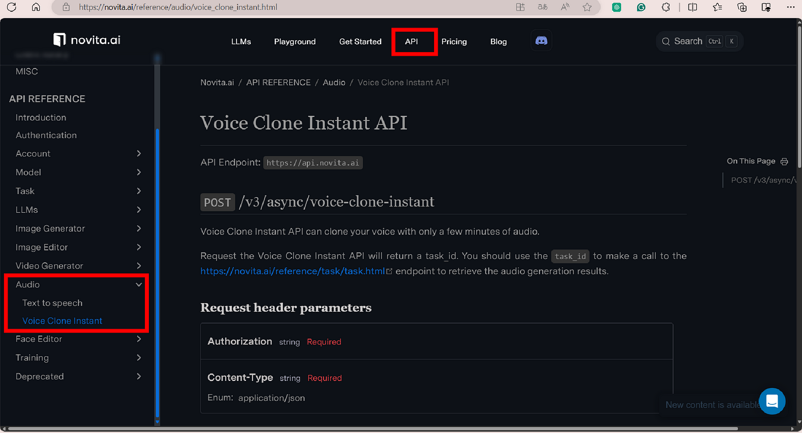Click the Voice Clone Instant API heading

pos(304,123)
